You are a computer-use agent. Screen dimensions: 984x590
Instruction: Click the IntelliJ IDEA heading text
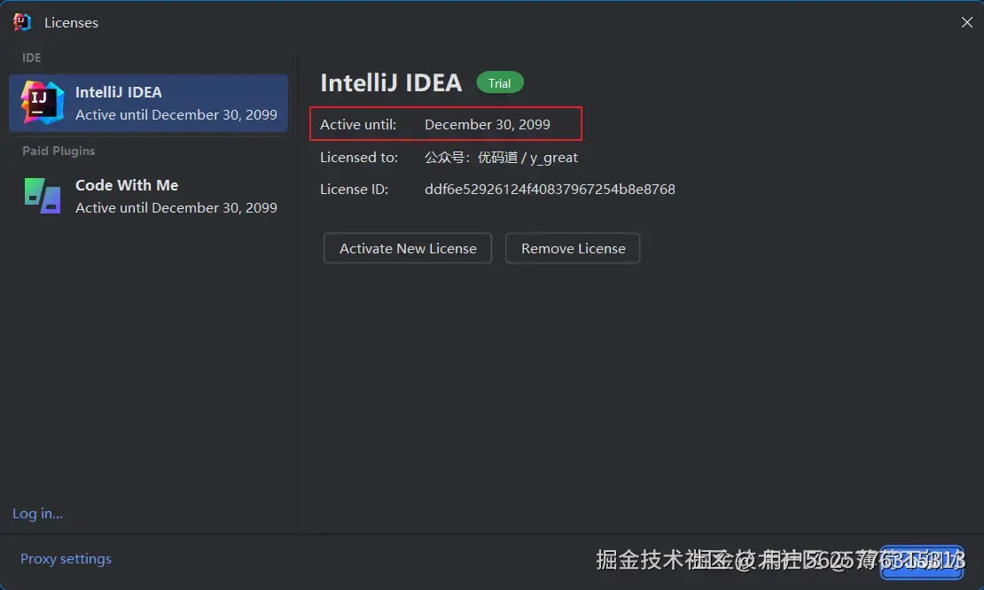391,82
